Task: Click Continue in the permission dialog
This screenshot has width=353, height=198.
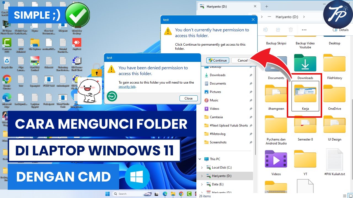Action: [218, 61]
